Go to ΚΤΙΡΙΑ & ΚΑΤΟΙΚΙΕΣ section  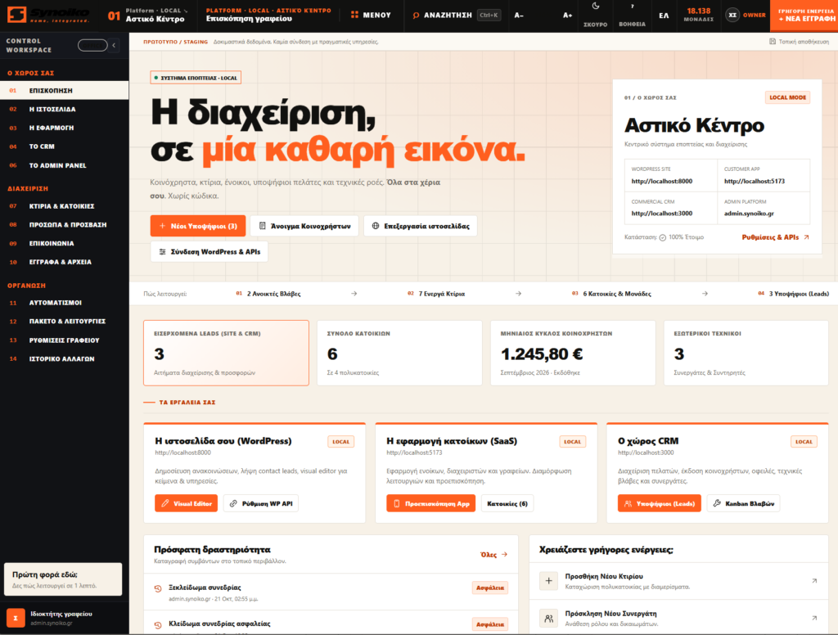(64, 206)
